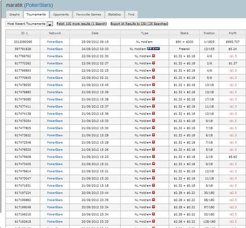Open PokerStars link in the 22/09/2012 02:27 row
Screen dimensions: 246x228
coord(55,63)
